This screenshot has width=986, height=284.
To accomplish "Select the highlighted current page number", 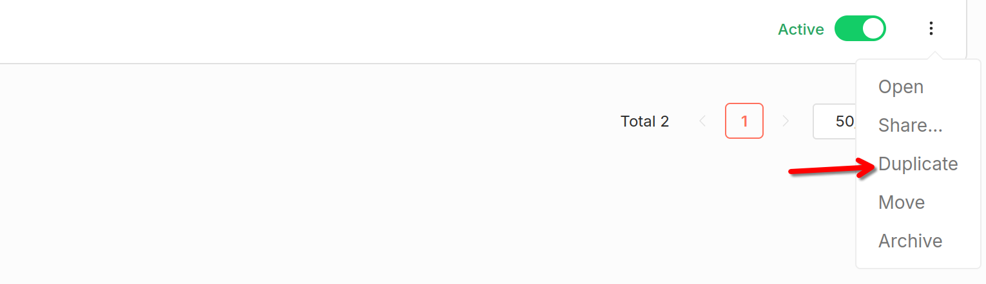I will click(744, 121).
